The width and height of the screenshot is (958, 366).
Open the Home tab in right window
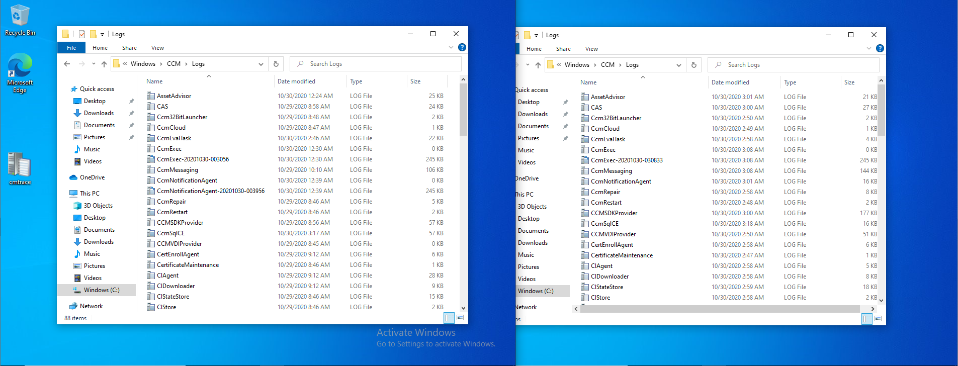point(534,49)
